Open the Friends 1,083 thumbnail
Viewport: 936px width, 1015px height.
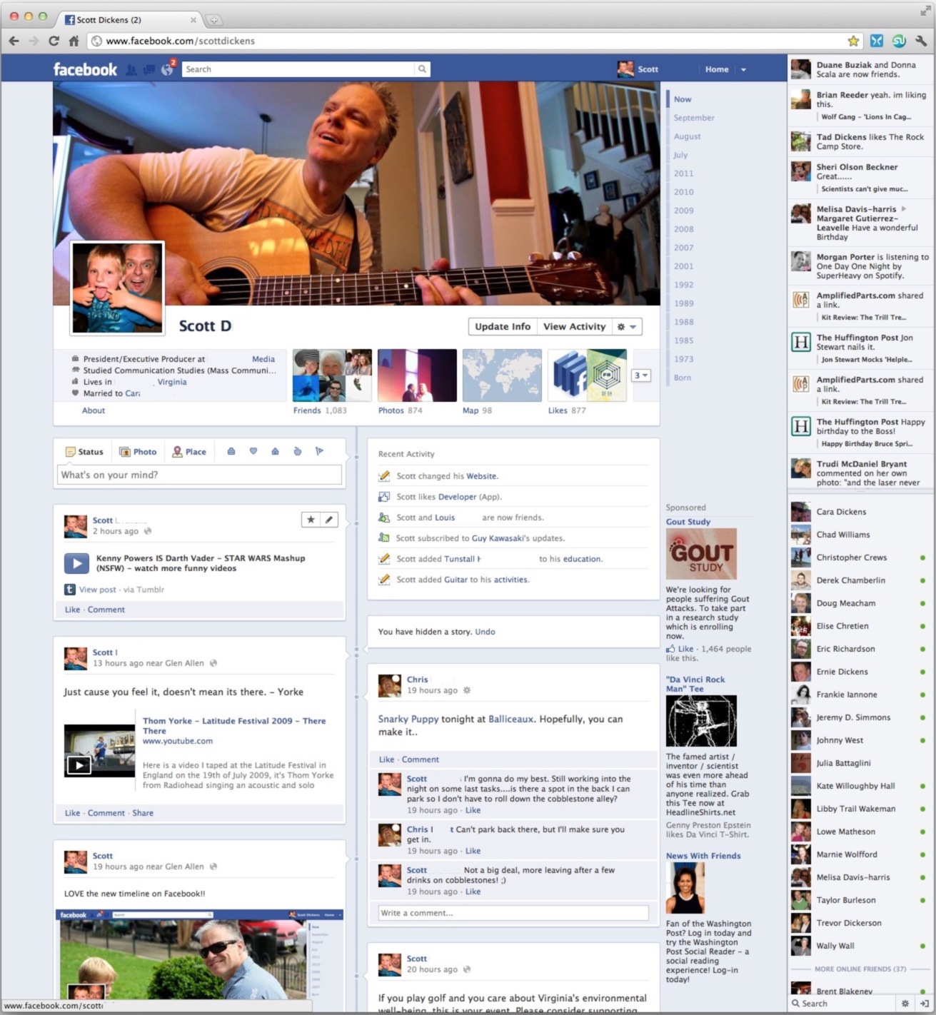332,375
